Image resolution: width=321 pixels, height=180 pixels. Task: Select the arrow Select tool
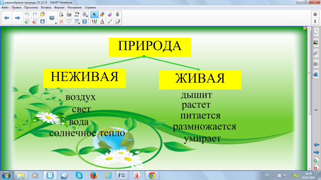pyautogui.click(x=94, y=15)
